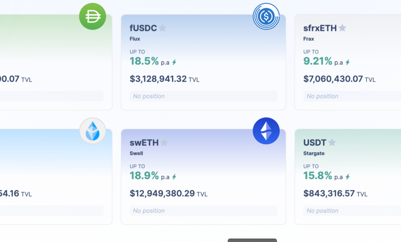This screenshot has width=401, height=242.
Task: Click the blue USDC coin icon
Action: (266, 17)
